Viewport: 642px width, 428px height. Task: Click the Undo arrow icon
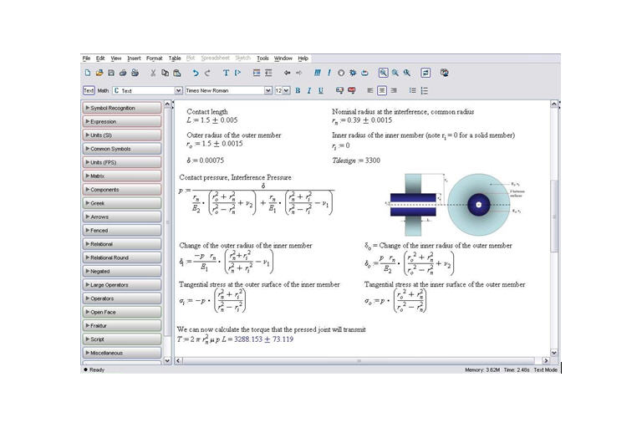coord(196,73)
